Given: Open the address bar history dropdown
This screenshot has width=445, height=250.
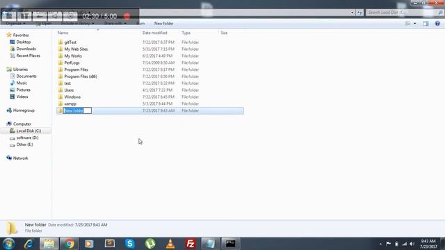Looking at the screenshot, I should point(352,12).
